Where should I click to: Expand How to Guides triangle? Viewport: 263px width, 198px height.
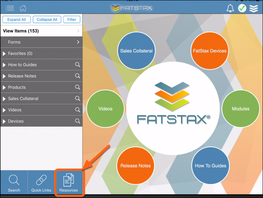click(4, 65)
